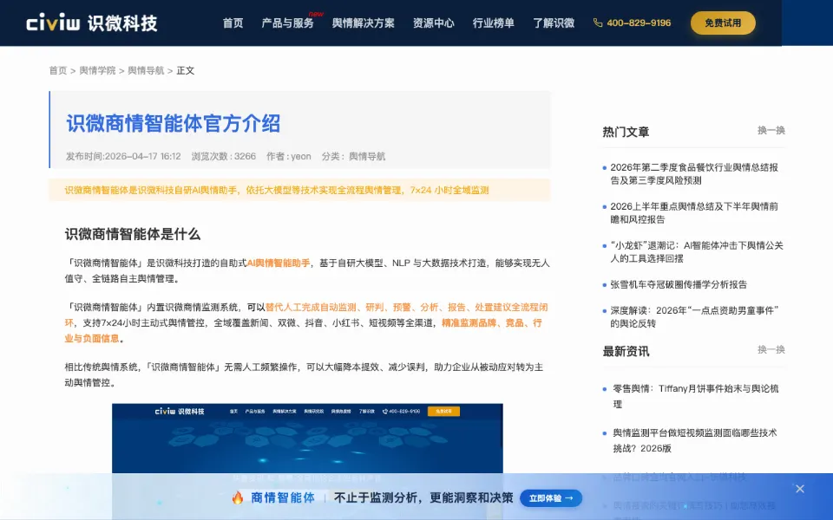Image resolution: width=833 pixels, height=520 pixels.
Task: Click the 浏览次数 3266 text
Action: 224,157
